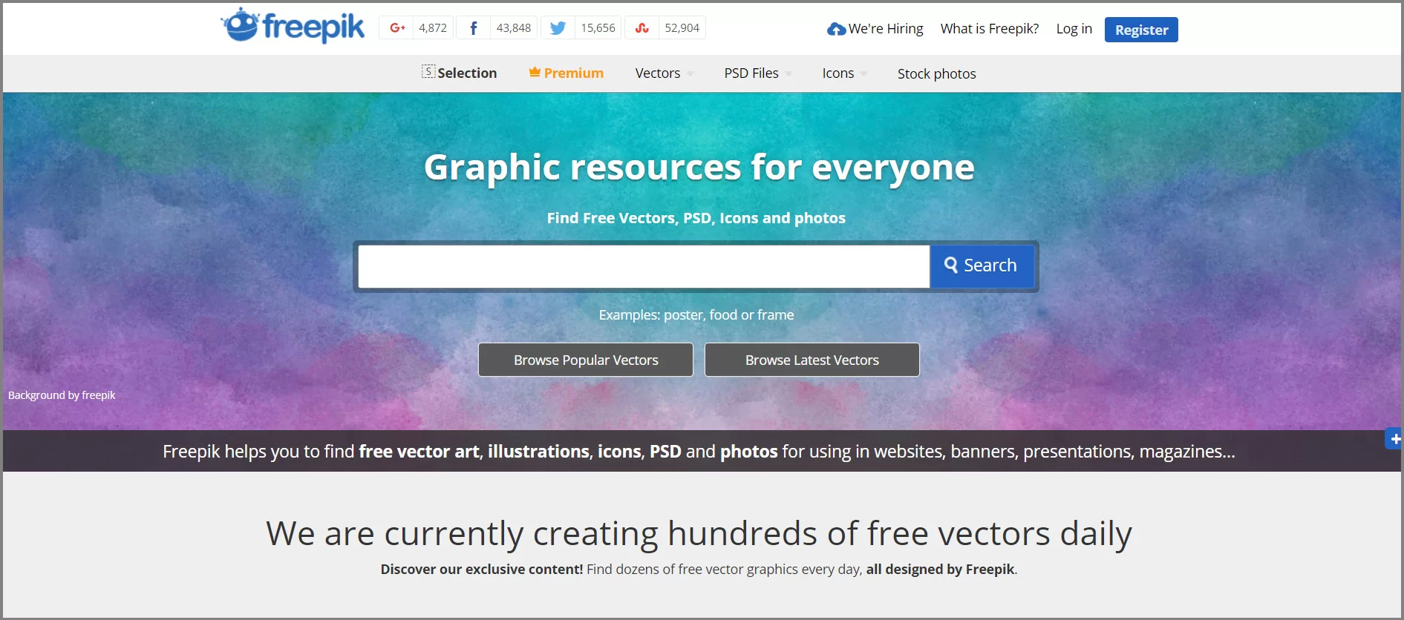This screenshot has height=620, width=1404.
Task: Click the blue Search button
Action: (x=982, y=266)
